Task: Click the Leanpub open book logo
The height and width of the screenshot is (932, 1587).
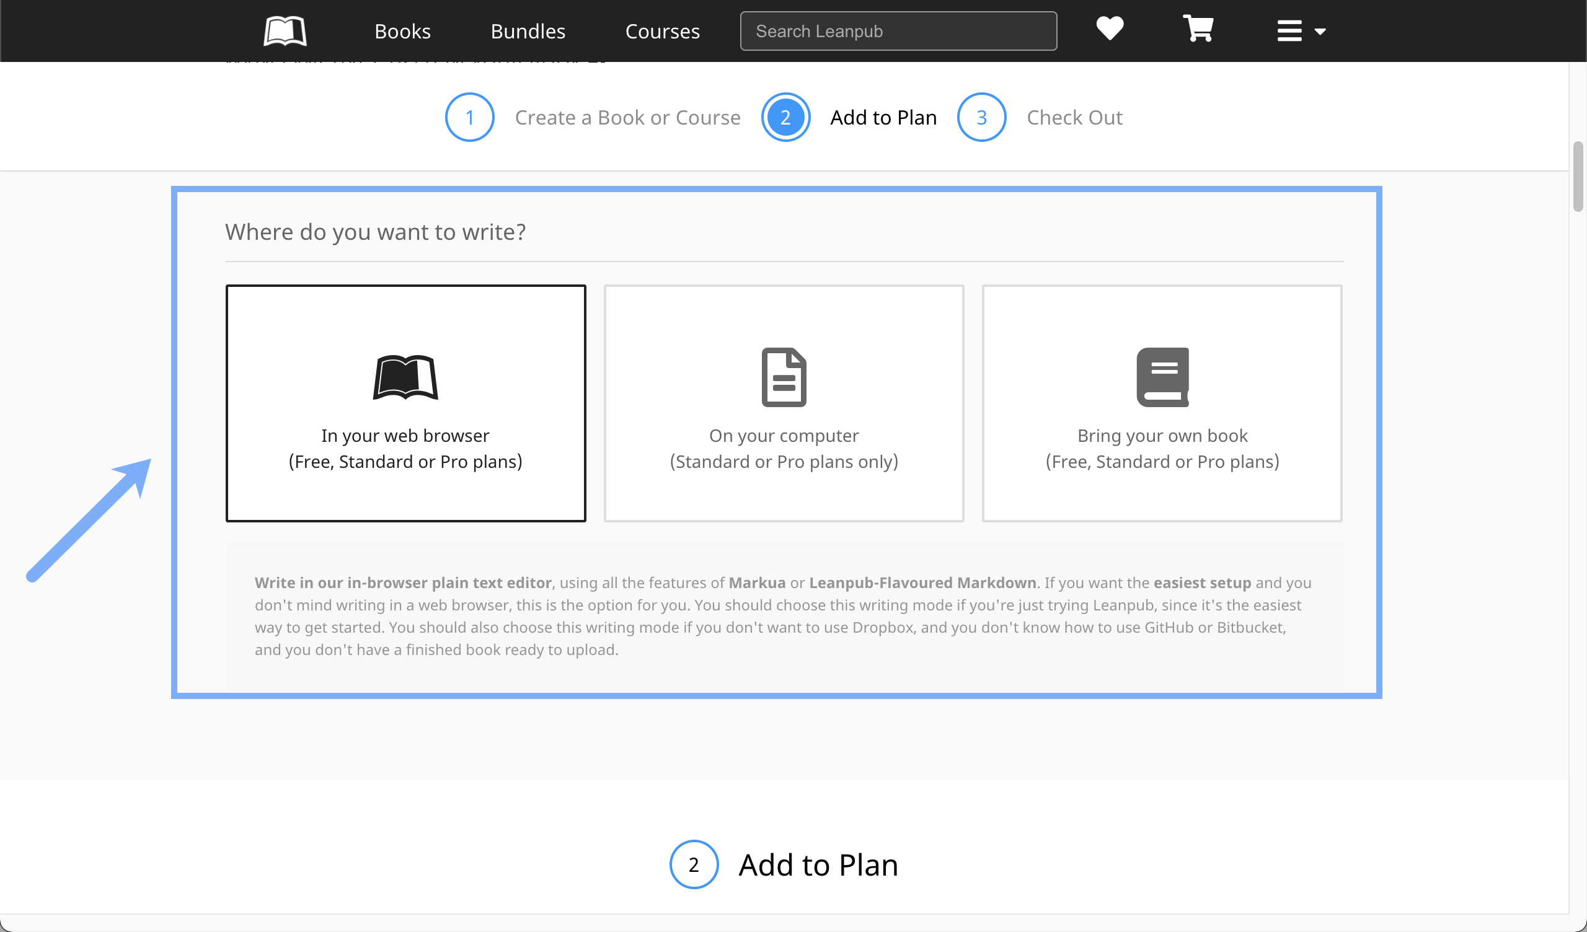Action: (x=285, y=31)
